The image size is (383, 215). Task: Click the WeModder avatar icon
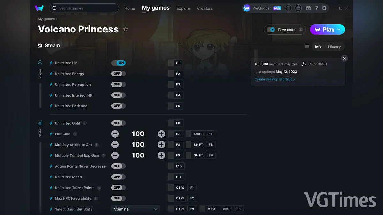point(247,8)
